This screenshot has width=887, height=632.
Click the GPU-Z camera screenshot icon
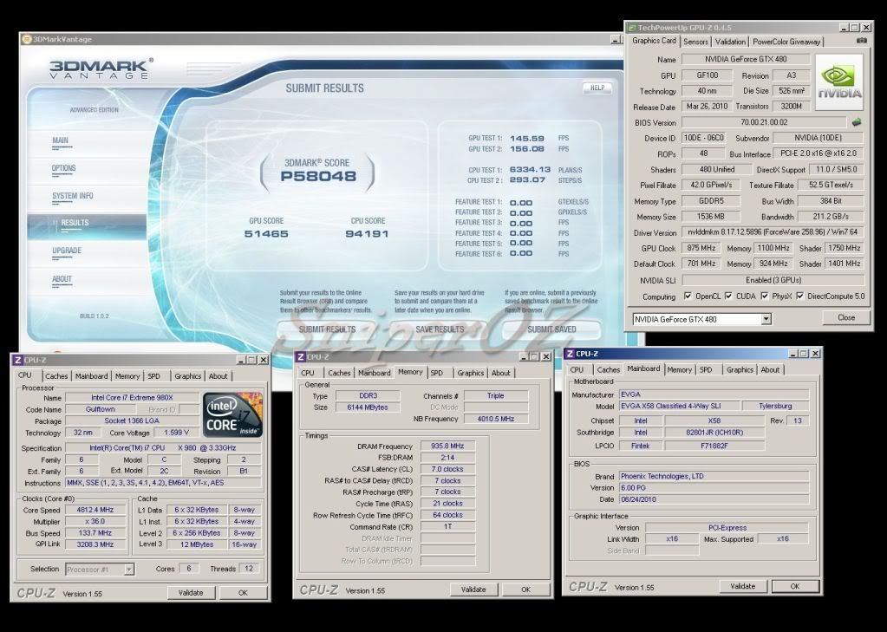click(x=861, y=41)
